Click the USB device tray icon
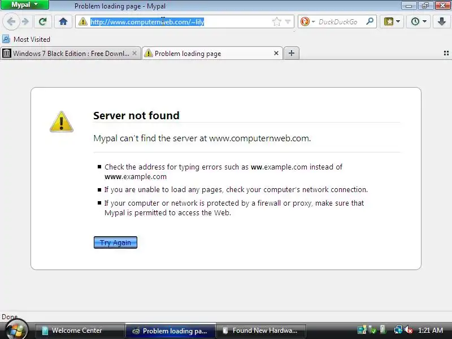 (x=383, y=329)
